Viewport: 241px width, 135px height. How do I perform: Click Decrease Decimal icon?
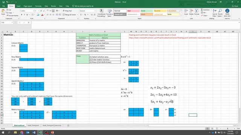95,15
